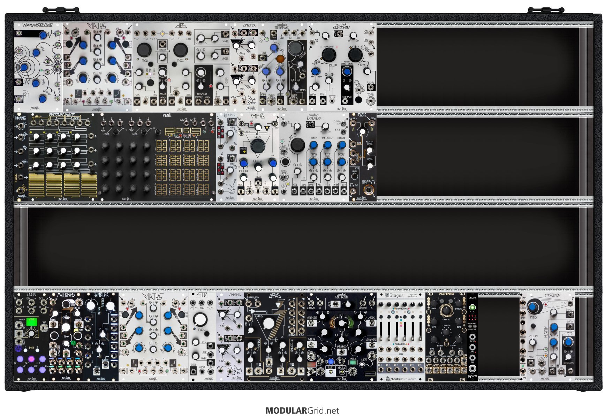Click the first Pressure Points touch plate
605x418 pixels.
pos(37,185)
